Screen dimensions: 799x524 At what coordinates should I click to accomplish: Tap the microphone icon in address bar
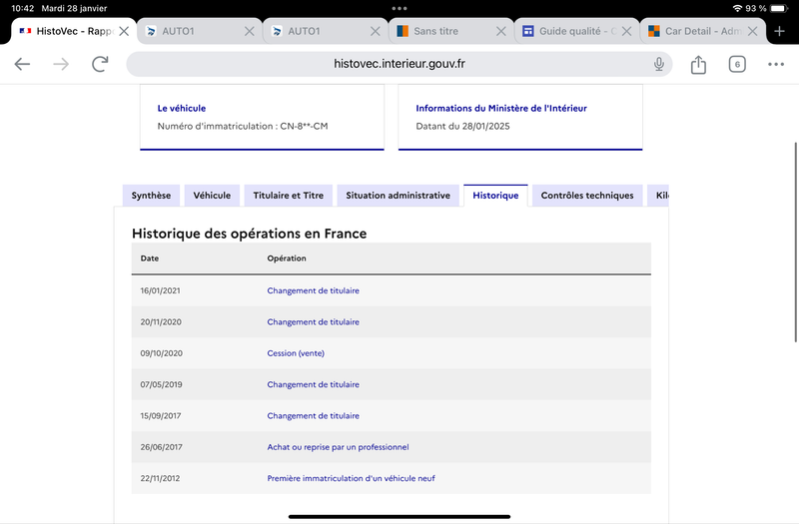[659, 64]
